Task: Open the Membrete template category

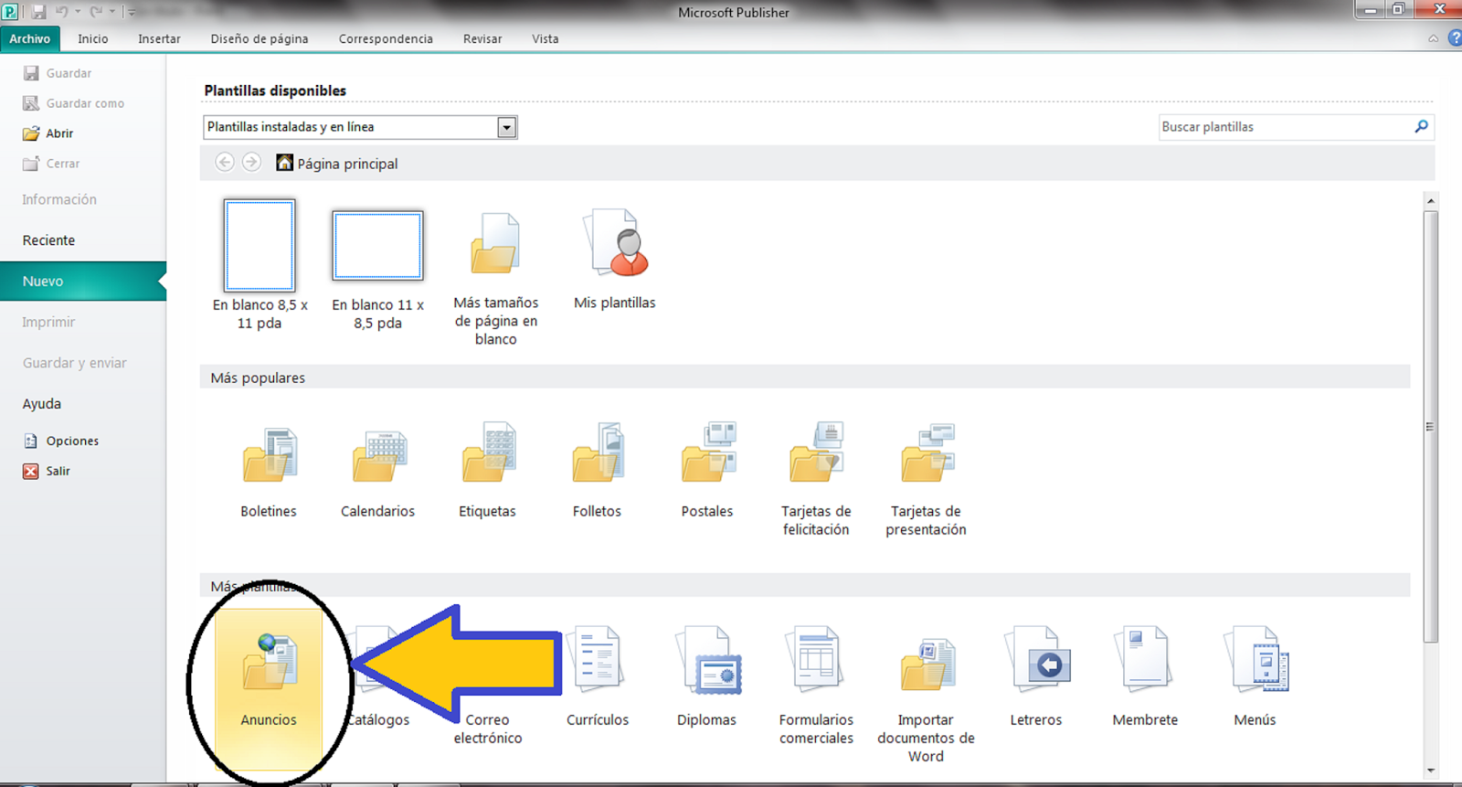Action: point(1145,678)
